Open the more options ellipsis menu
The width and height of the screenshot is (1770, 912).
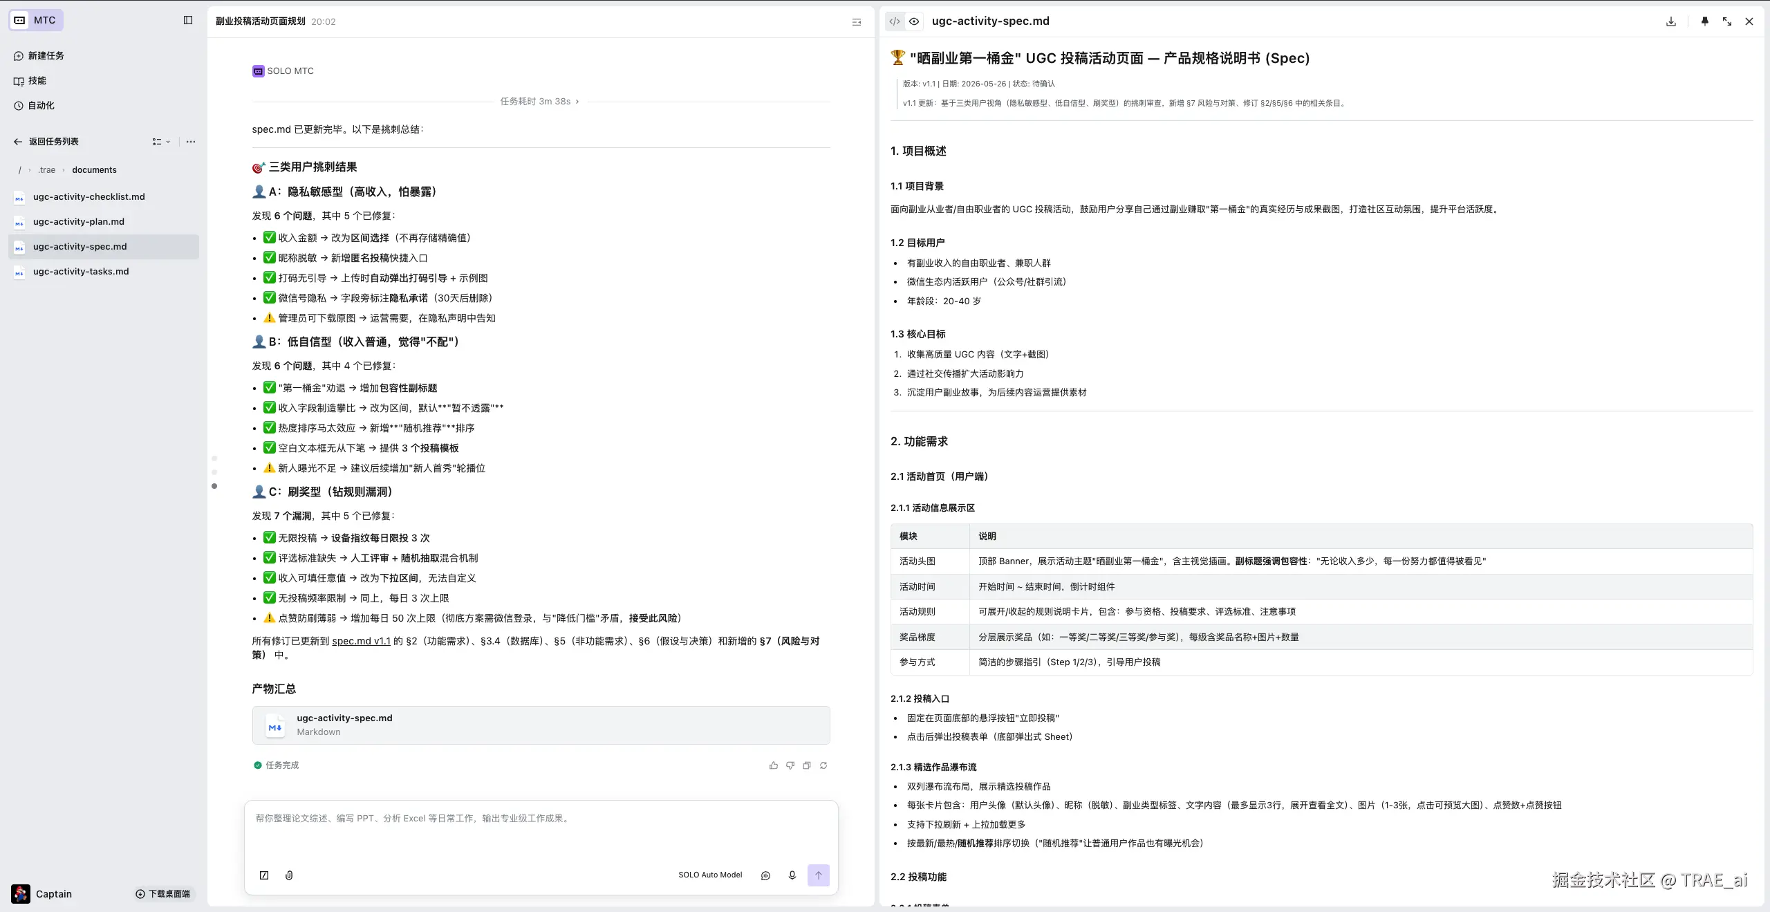191,142
